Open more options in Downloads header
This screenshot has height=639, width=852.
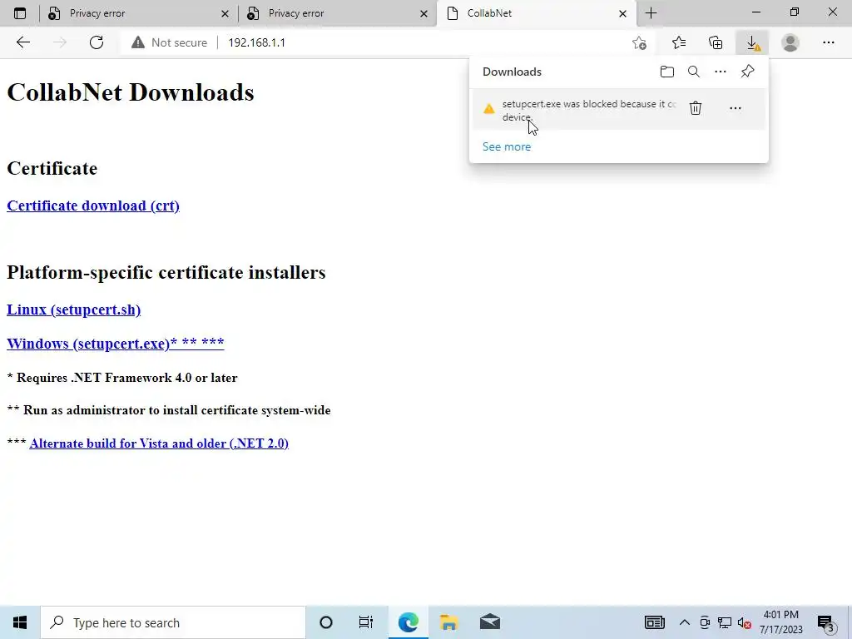click(x=721, y=72)
